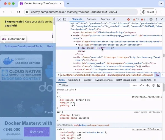The width and height of the screenshot is (165, 140).
Task: Open the Event Listeners tab
Action: click(104, 80)
